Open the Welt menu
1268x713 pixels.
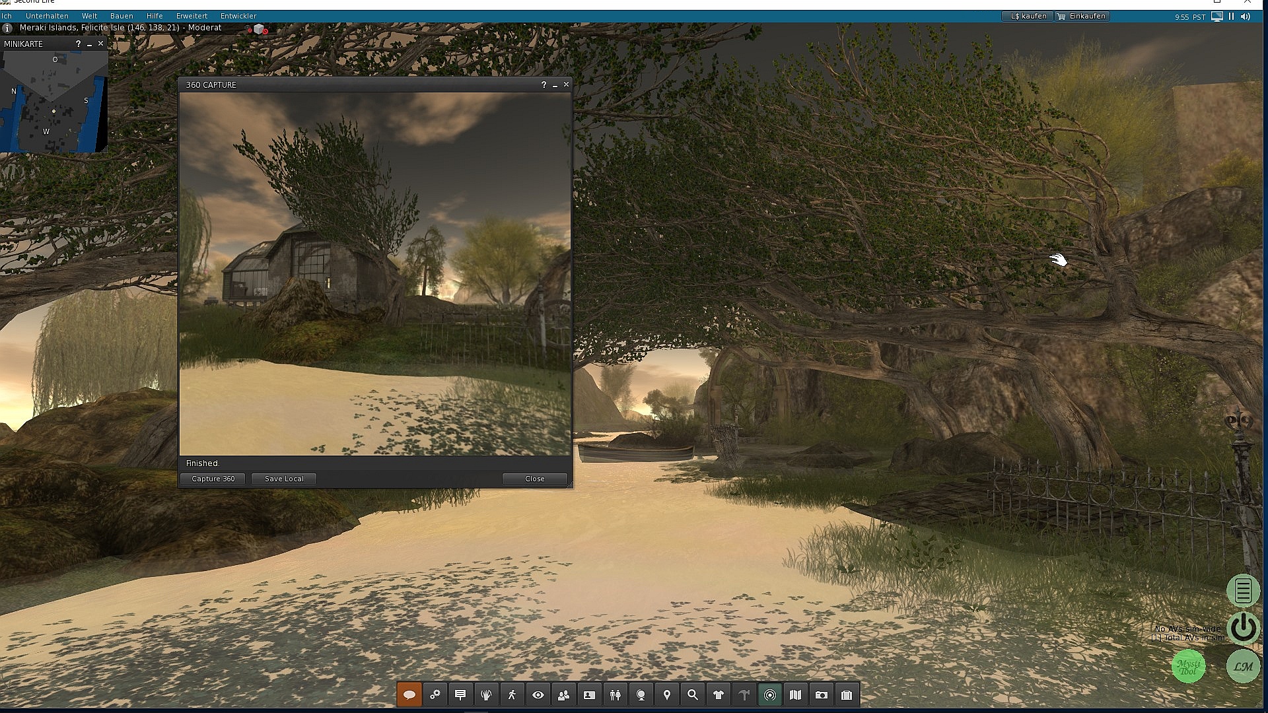click(90, 15)
